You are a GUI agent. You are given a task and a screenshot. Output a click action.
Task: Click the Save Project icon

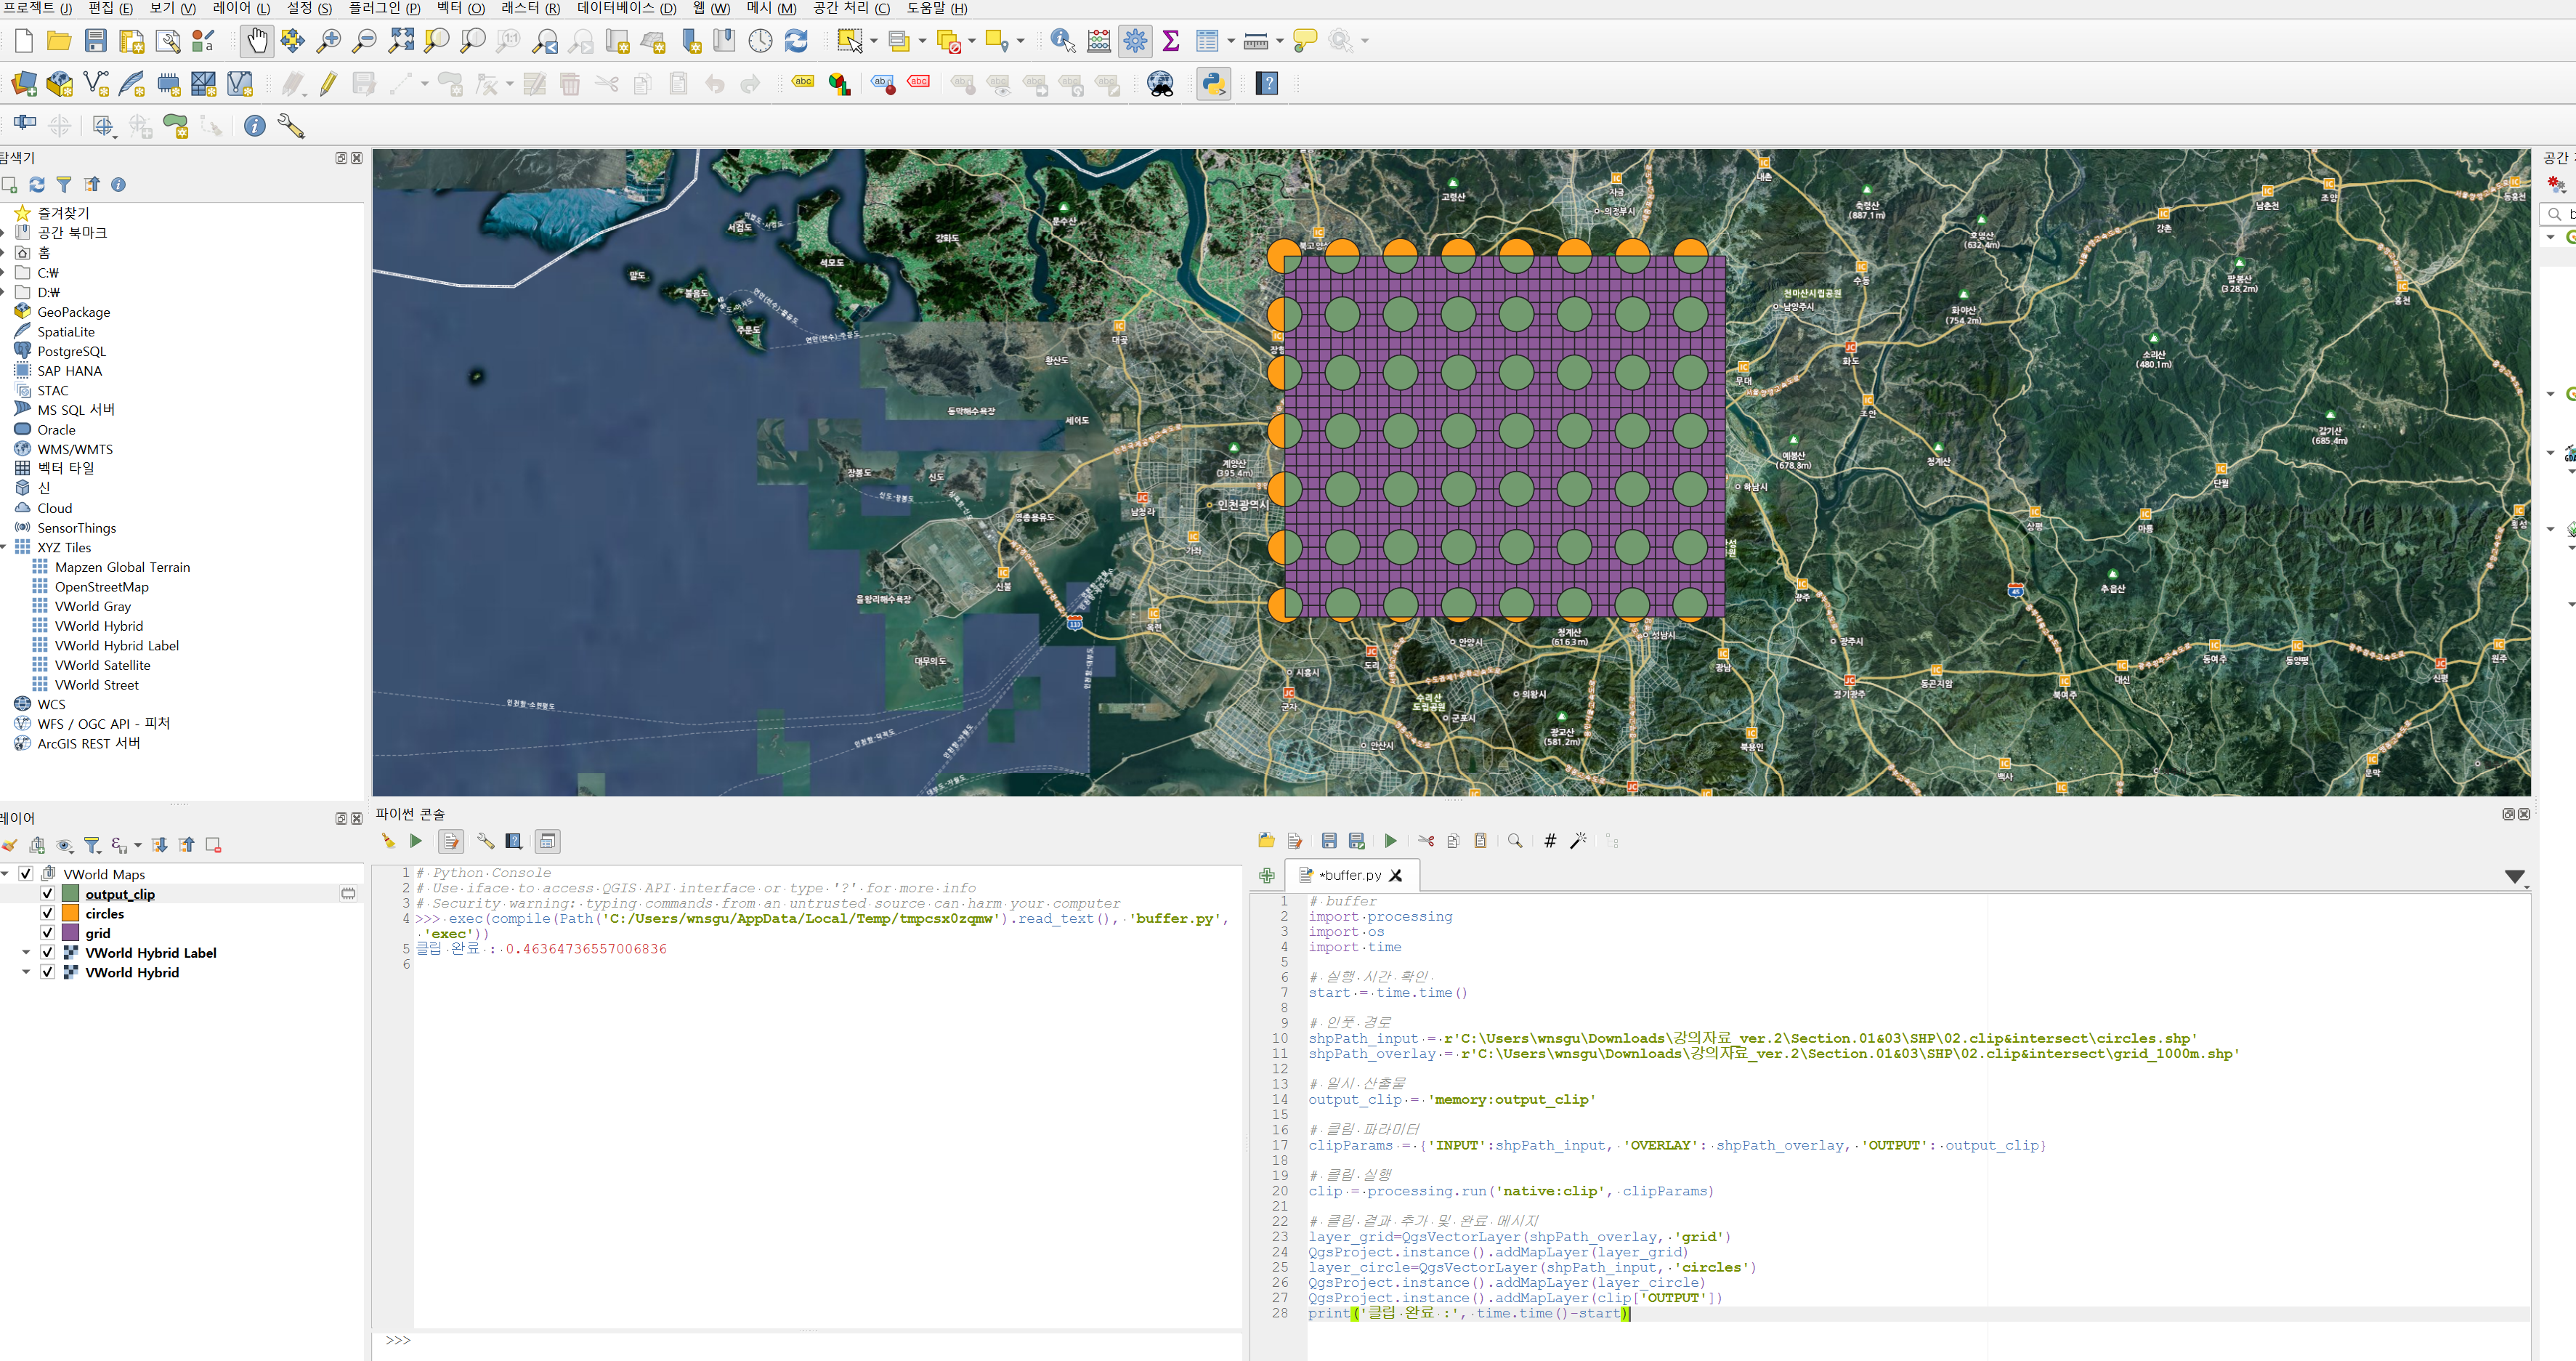click(96, 41)
